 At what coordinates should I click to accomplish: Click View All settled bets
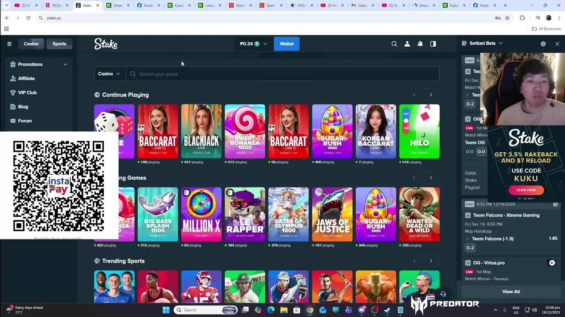511,291
